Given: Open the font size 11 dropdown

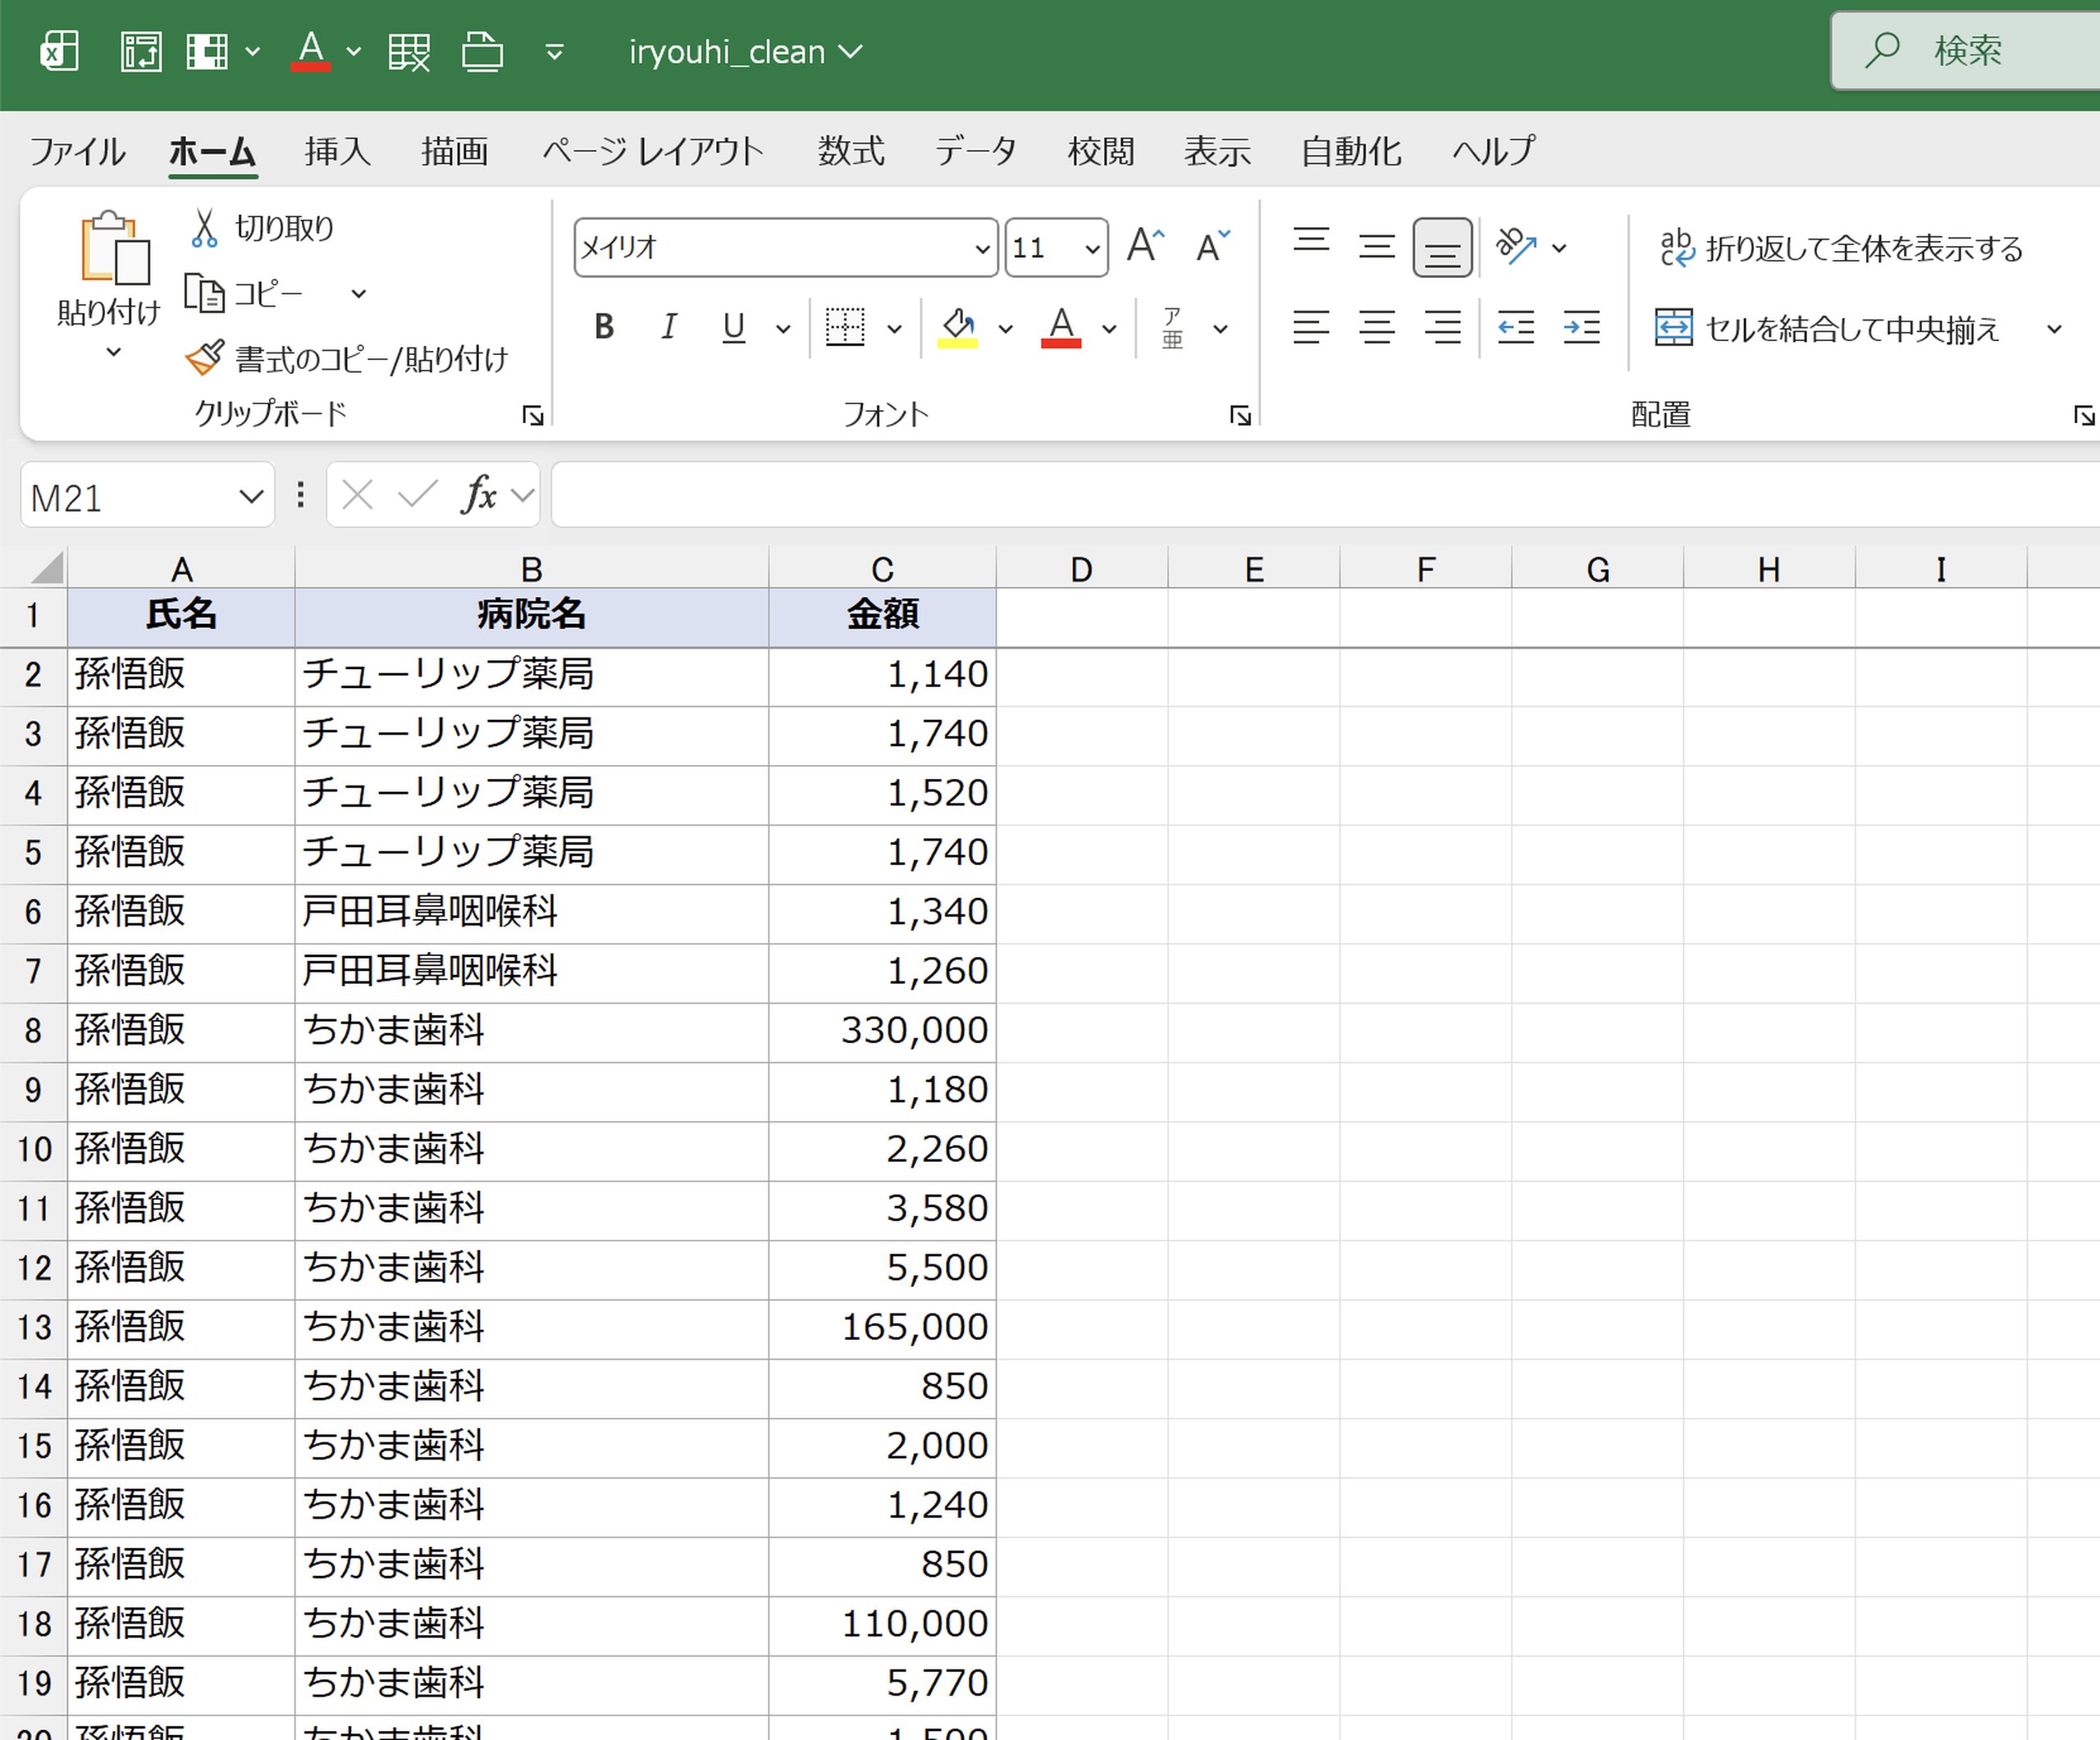Looking at the screenshot, I should [1092, 248].
